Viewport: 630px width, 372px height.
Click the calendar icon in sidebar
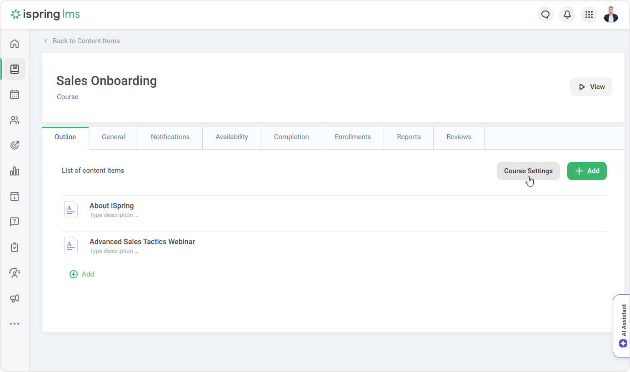point(15,95)
